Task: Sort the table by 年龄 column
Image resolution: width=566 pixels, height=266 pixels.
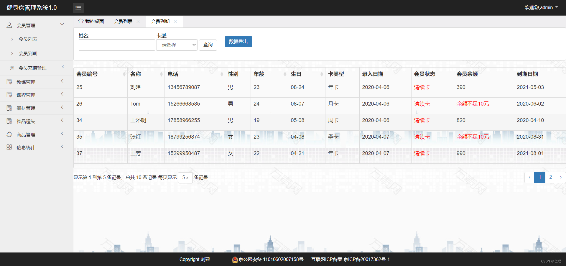Action: pos(259,74)
